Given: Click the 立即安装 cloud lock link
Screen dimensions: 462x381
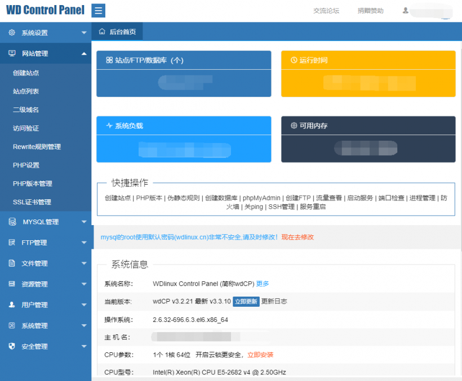Looking at the screenshot, I should click(260, 355).
